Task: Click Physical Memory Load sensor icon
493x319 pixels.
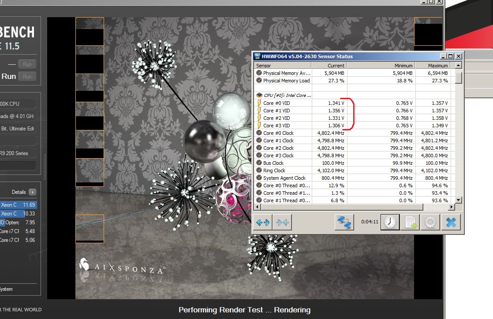Action: click(259, 81)
